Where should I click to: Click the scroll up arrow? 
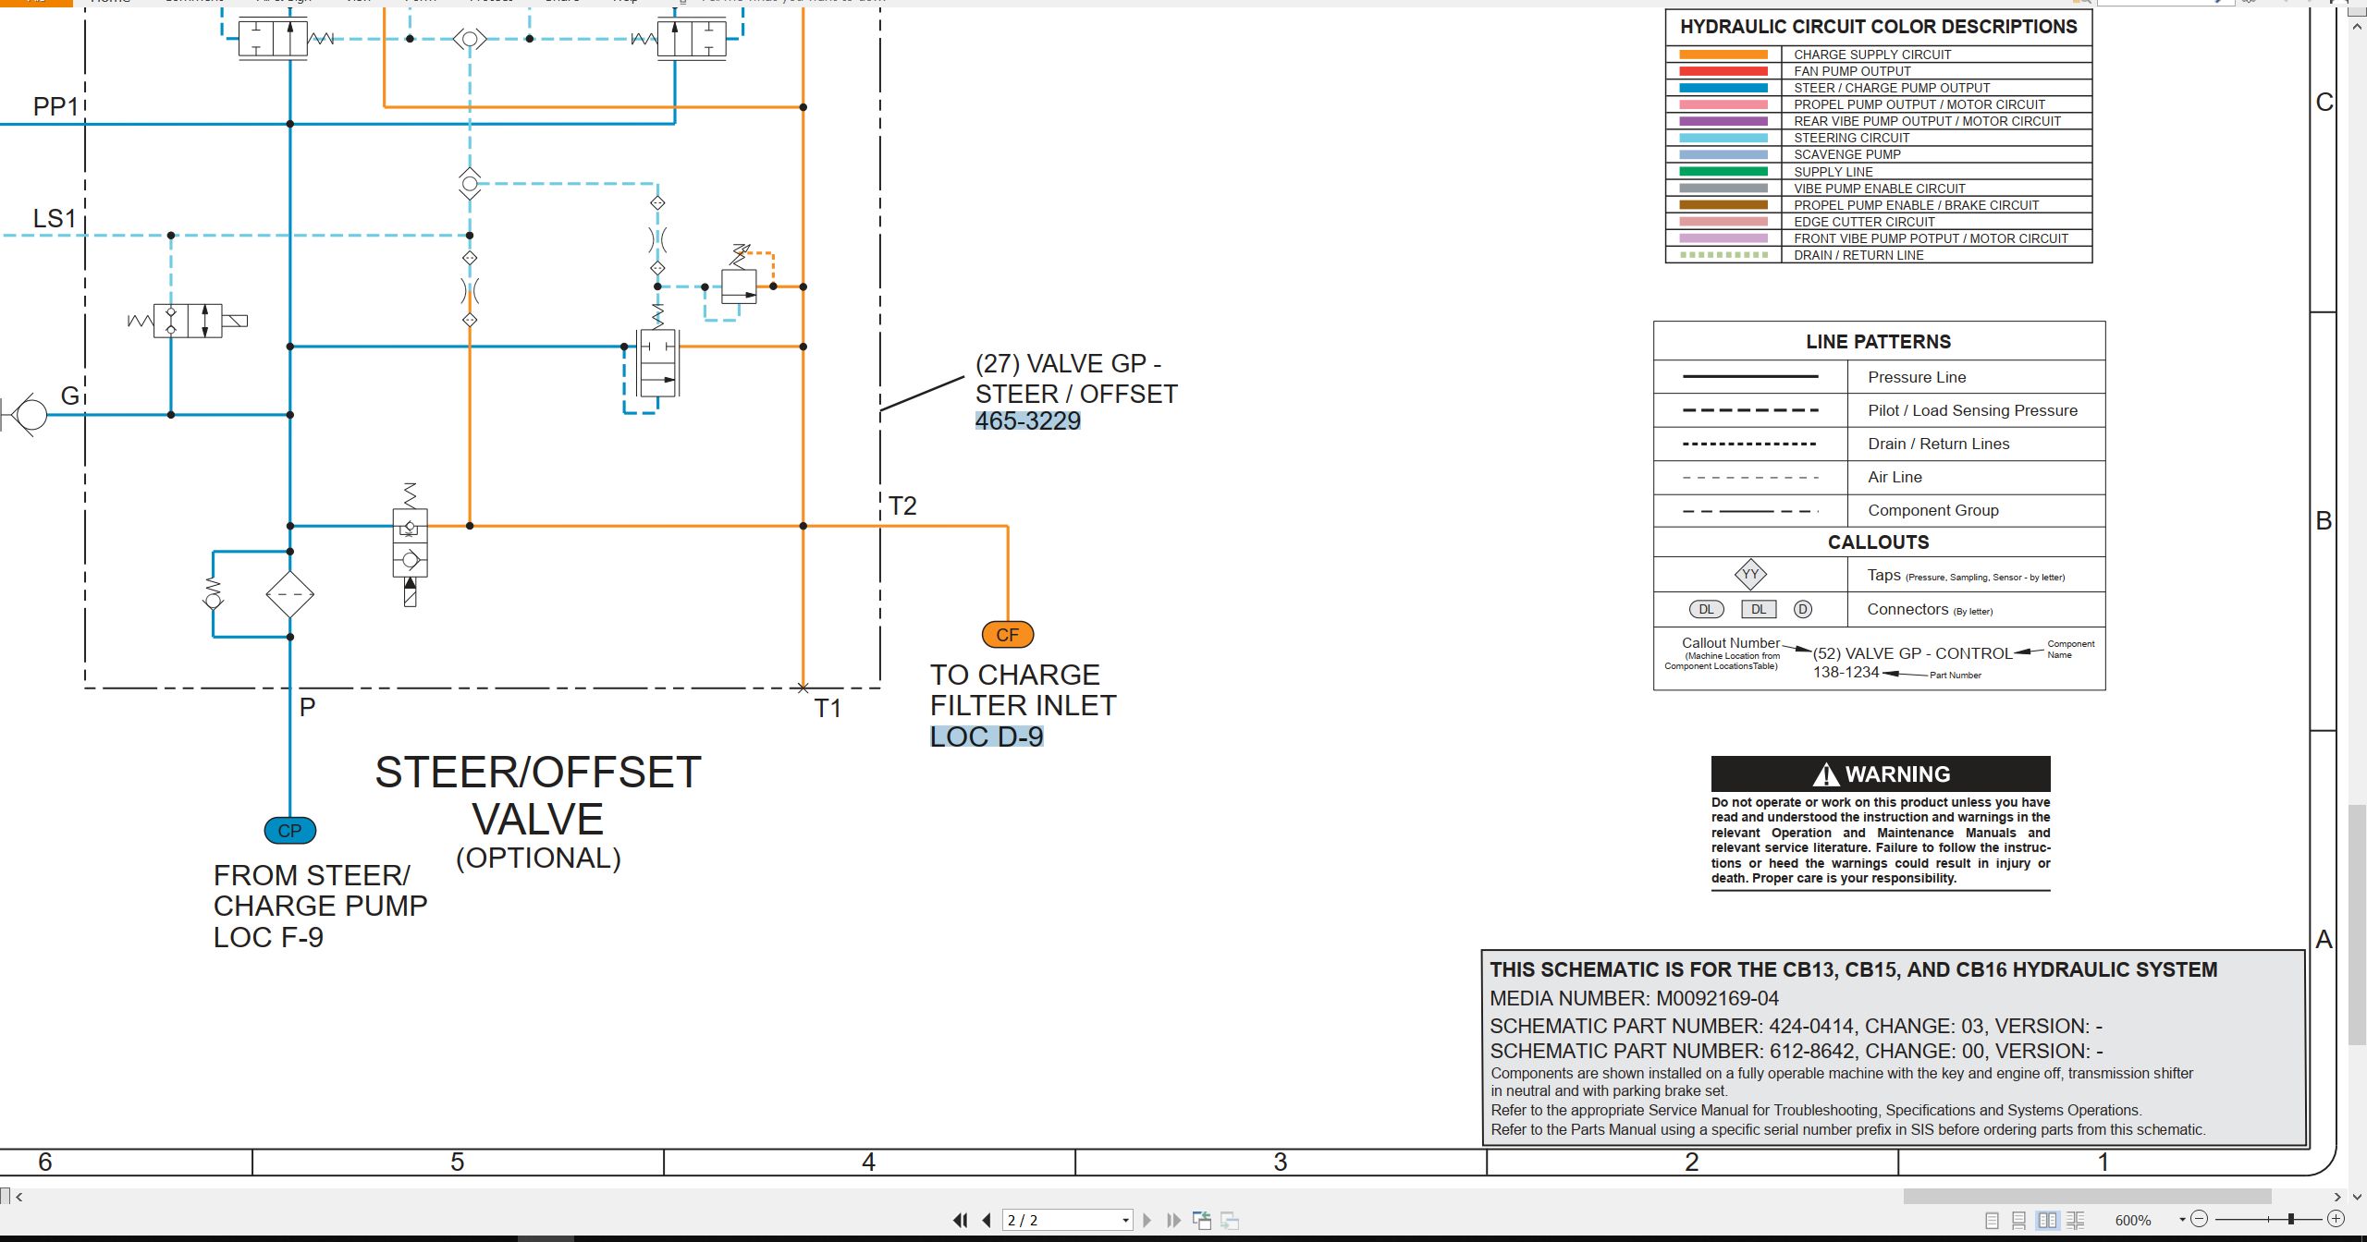pyautogui.click(x=2358, y=27)
